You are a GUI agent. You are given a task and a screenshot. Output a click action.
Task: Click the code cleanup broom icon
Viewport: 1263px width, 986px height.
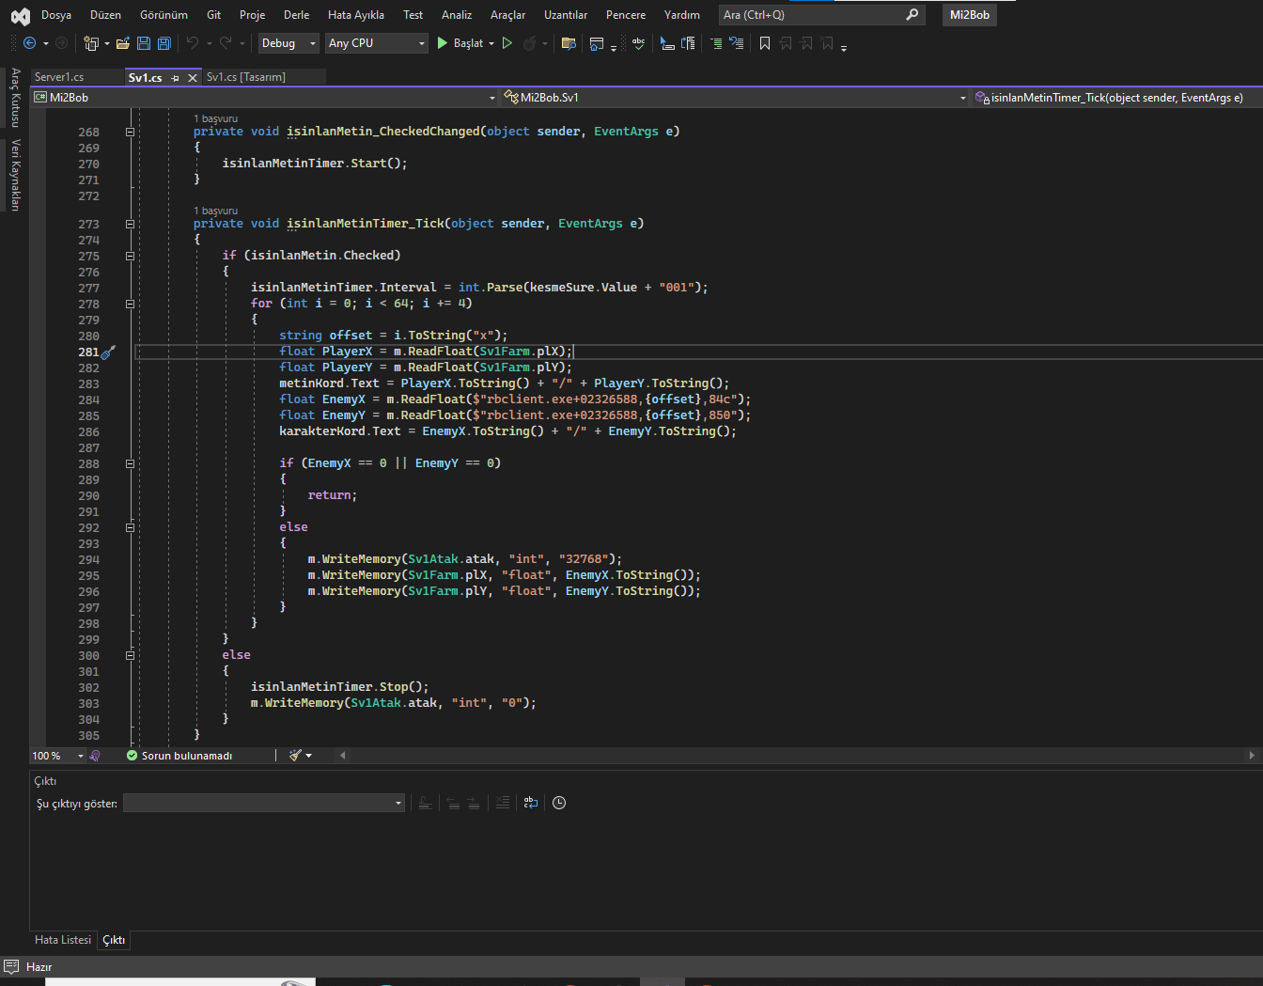point(295,756)
